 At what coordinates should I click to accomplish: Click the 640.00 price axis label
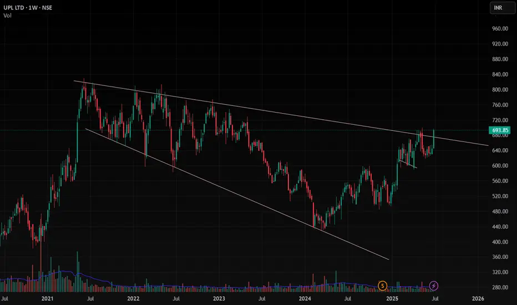[x=500, y=150]
